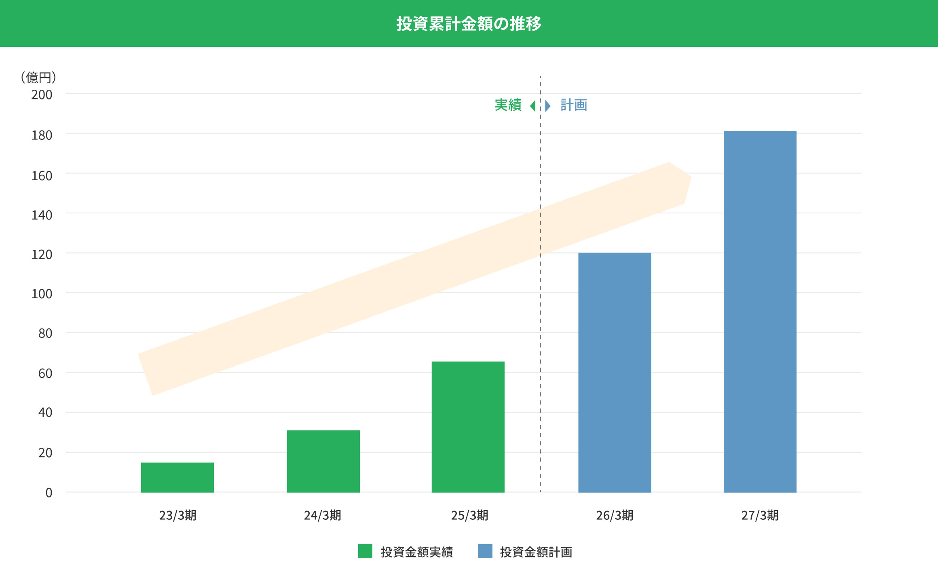
Task: Click the 投資金額実績 legend label
Action: coord(416,552)
